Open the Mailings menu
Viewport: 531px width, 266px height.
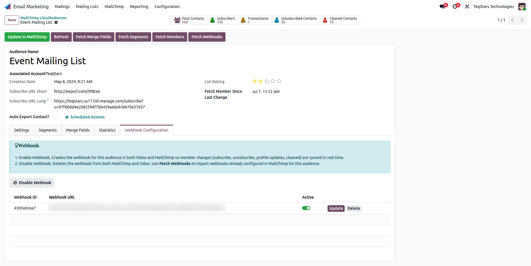click(x=62, y=7)
